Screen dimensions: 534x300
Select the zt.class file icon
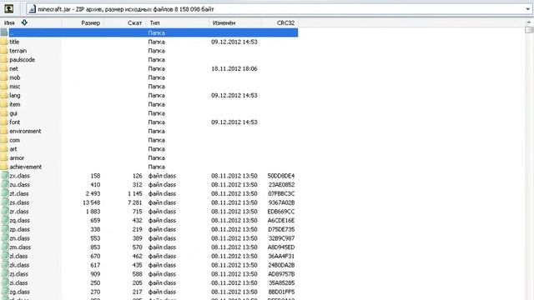pos(5,193)
